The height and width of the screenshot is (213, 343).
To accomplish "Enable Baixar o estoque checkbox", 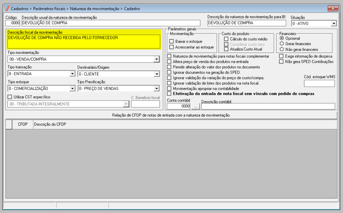I will tap(171, 42).
